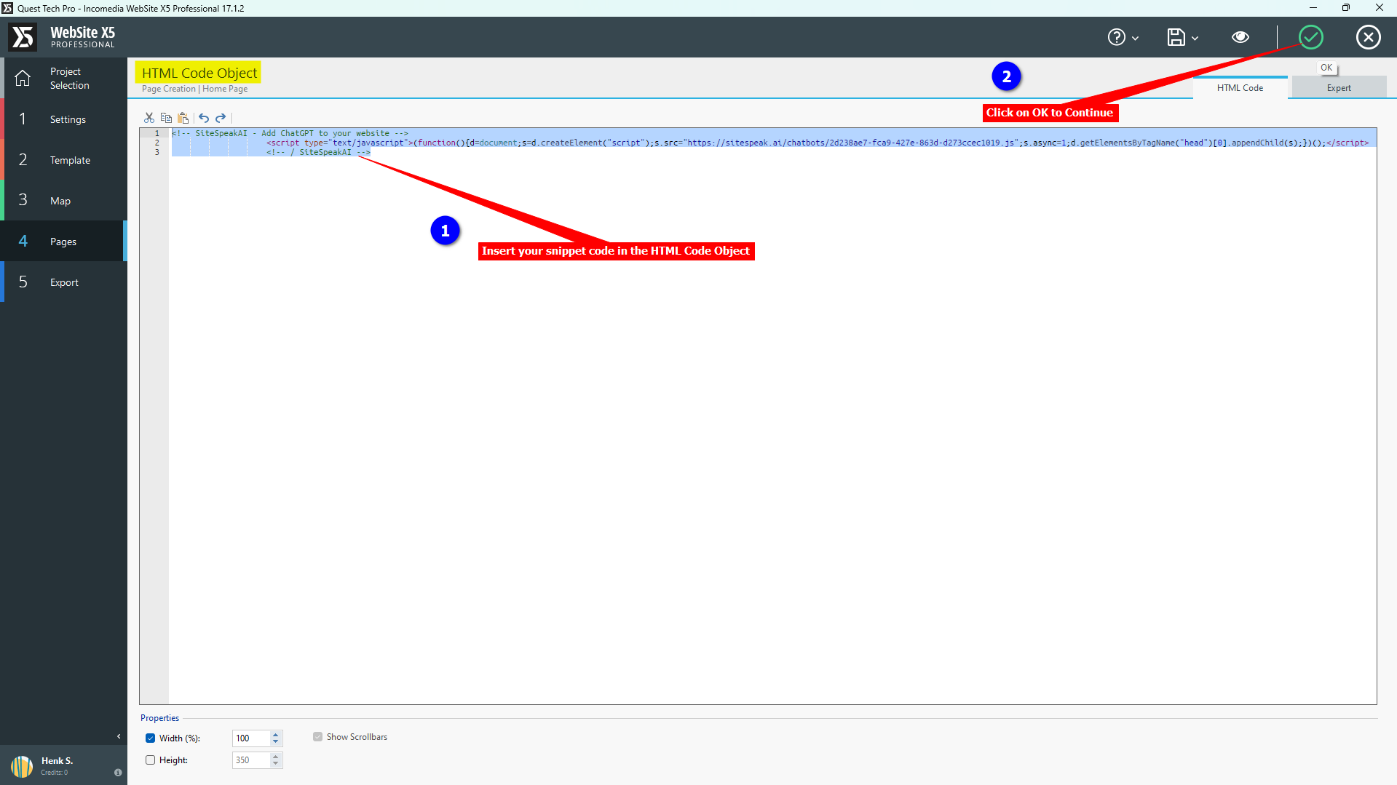Click the home icon in sidebar
Image resolution: width=1397 pixels, height=785 pixels.
pyautogui.click(x=23, y=78)
